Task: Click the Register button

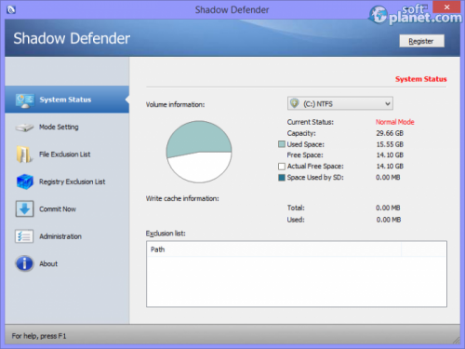Action: 421,41
